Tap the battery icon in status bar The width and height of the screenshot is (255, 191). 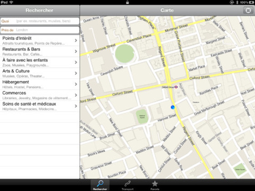[x=251, y=2]
